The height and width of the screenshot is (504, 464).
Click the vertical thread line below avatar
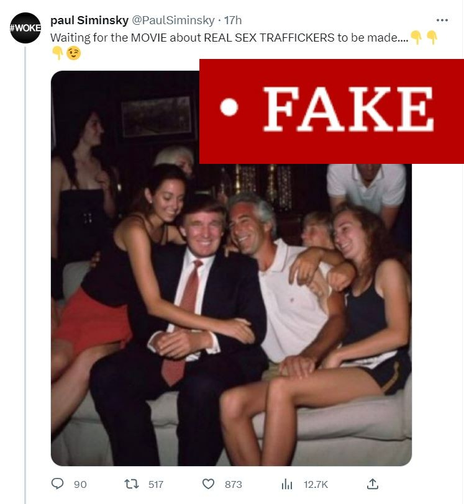coord(25,248)
